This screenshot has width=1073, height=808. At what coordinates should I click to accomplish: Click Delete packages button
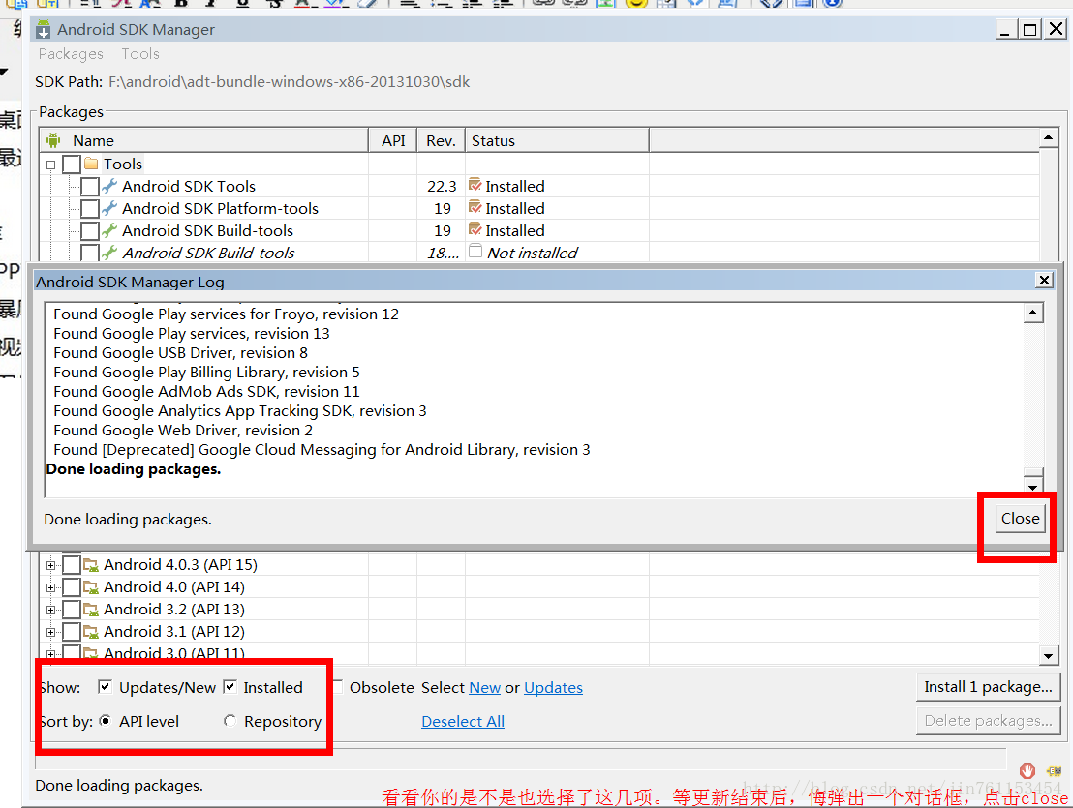click(x=988, y=721)
